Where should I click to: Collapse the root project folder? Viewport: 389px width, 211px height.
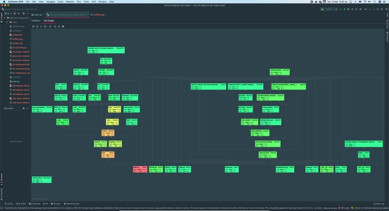tap(5, 18)
